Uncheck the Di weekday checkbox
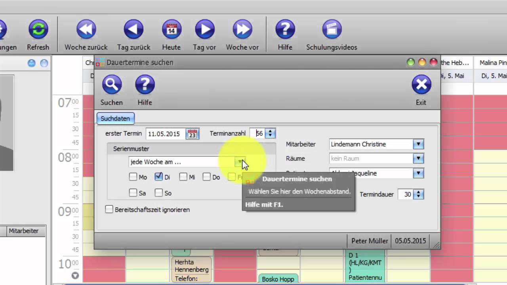 158,177
